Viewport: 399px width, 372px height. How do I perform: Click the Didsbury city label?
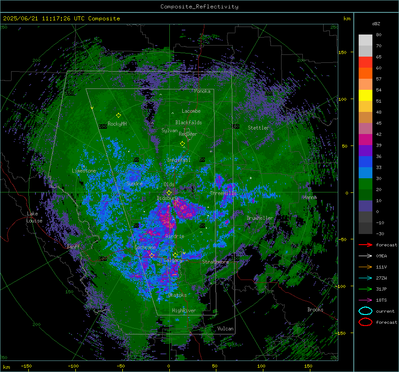point(168,198)
